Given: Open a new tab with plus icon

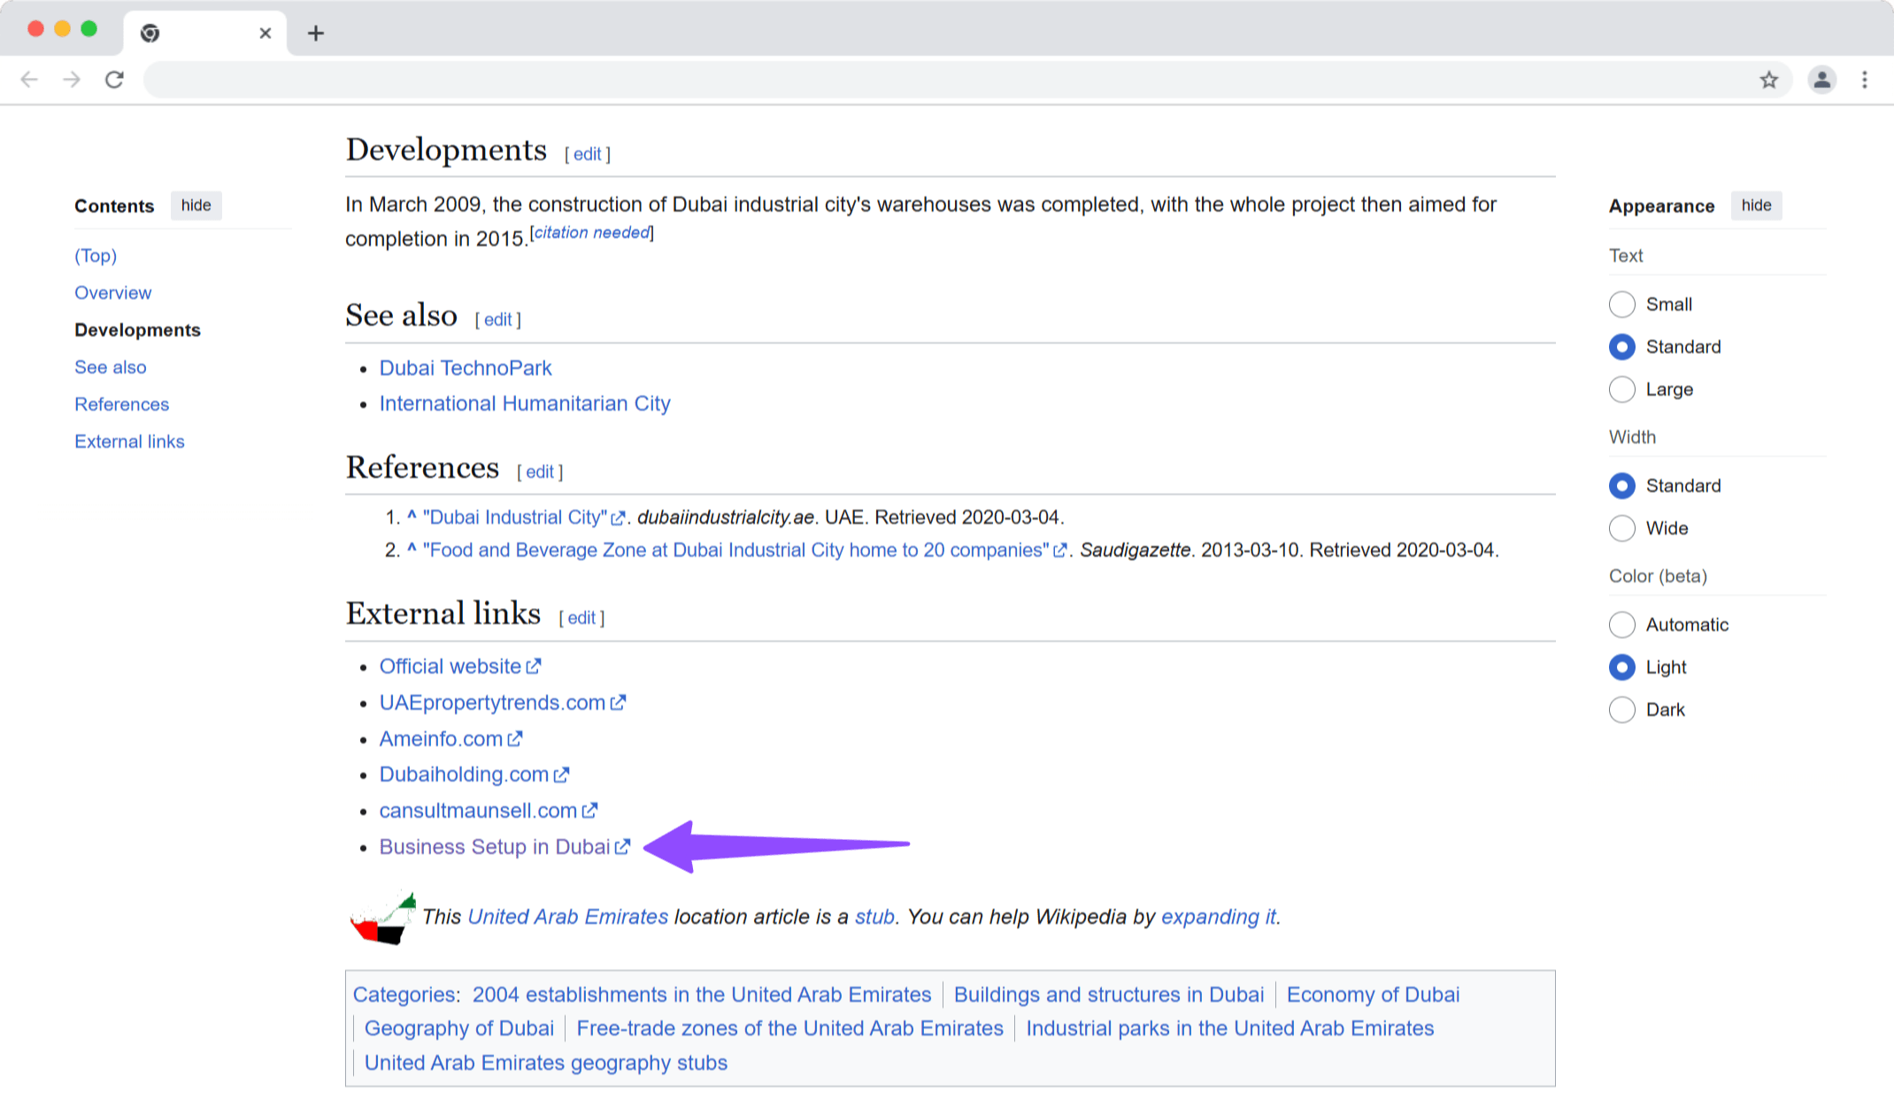Looking at the screenshot, I should (316, 34).
